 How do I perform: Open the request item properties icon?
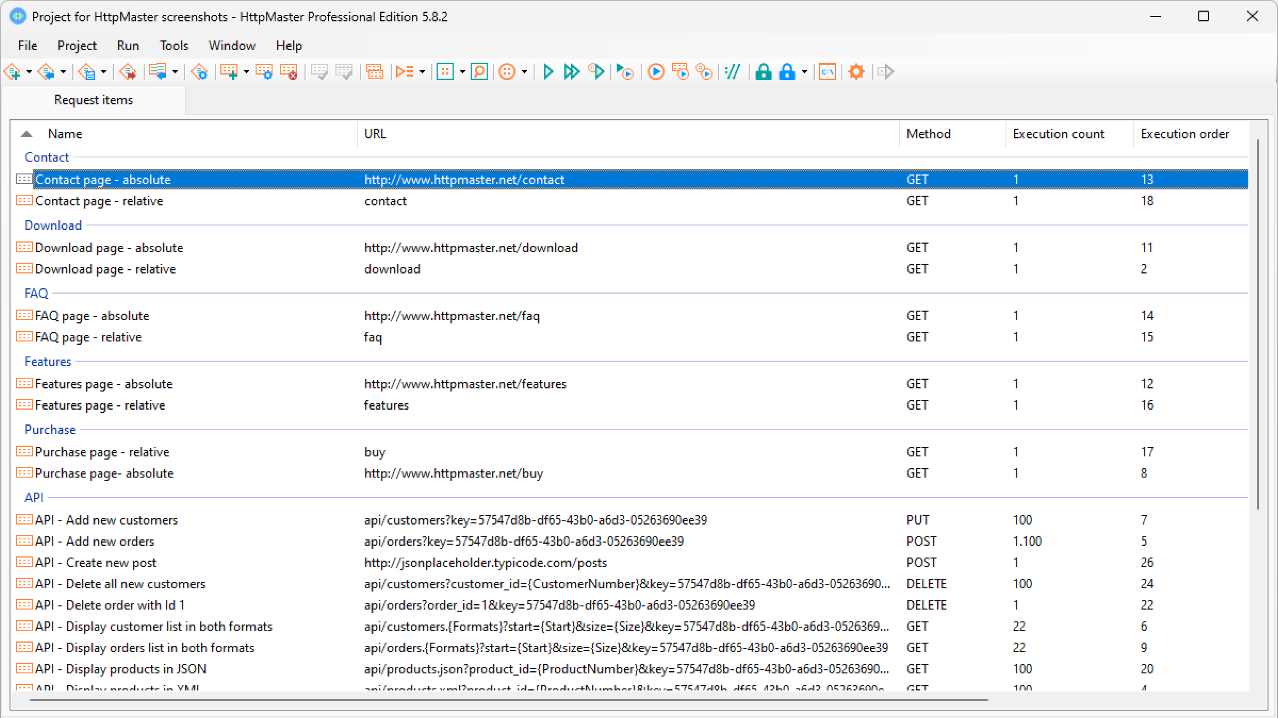[x=264, y=72]
